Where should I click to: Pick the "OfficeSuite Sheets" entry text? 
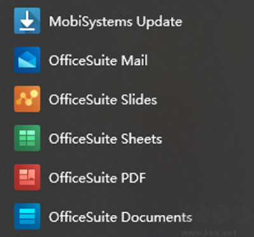(105, 139)
